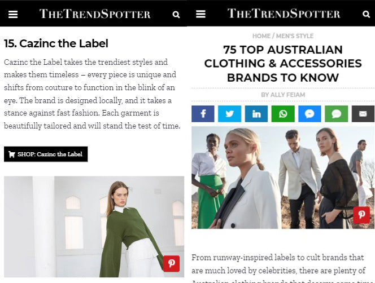
Task: Share the article by SMS message
Action: [336, 114]
